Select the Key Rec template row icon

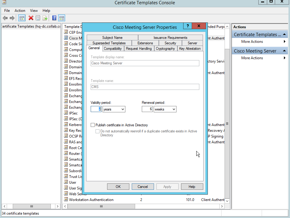point(66,130)
